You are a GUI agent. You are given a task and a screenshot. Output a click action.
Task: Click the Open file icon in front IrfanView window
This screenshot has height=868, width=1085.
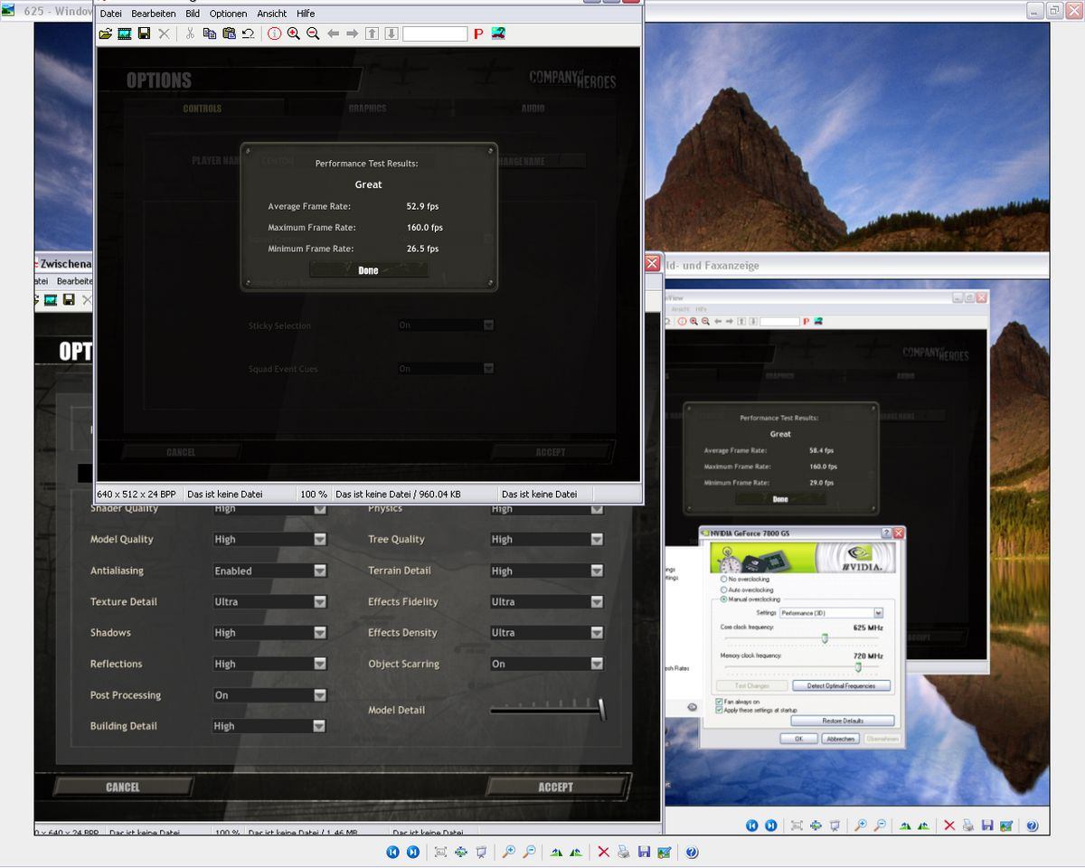coord(106,33)
